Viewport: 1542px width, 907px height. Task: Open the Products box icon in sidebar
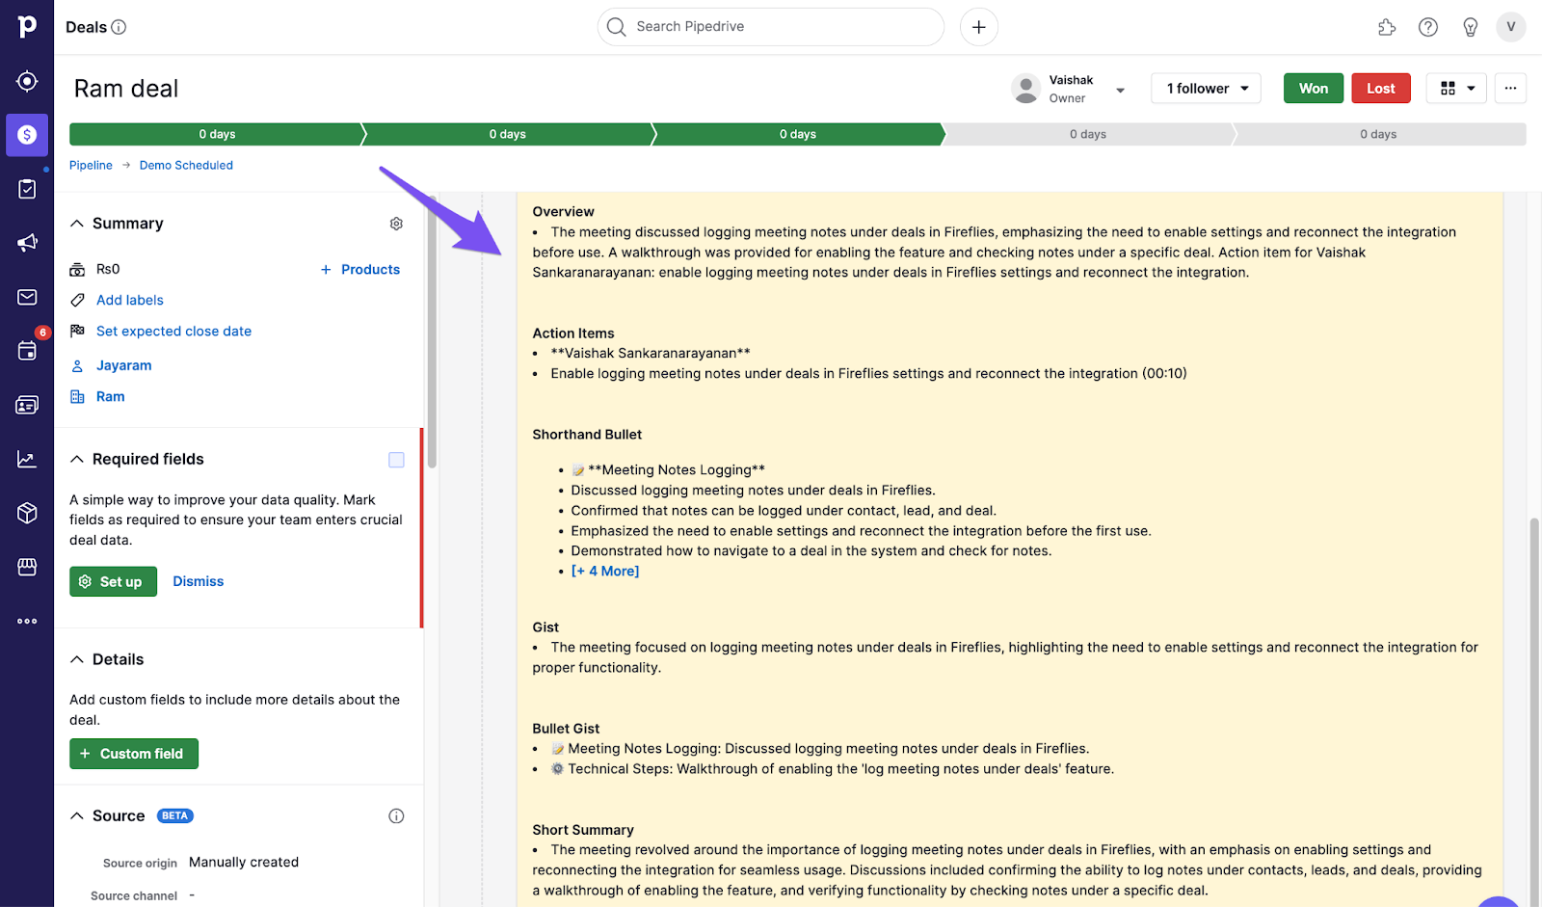pos(27,513)
